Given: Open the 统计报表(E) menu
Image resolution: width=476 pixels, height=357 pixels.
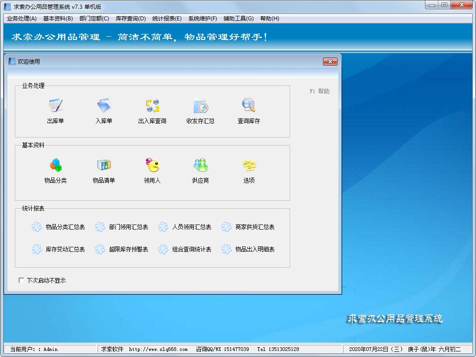Looking at the screenshot, I should click(x=167, y=19).
